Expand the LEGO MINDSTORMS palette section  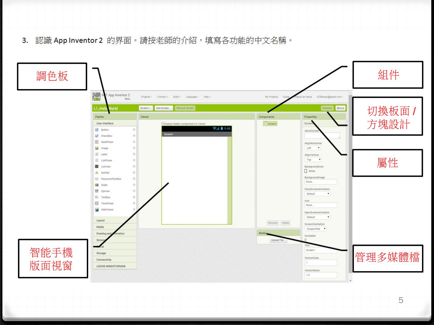pyautogui.click(x=115, y=266)
